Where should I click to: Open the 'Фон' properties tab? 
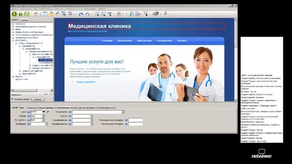[22, 108]
